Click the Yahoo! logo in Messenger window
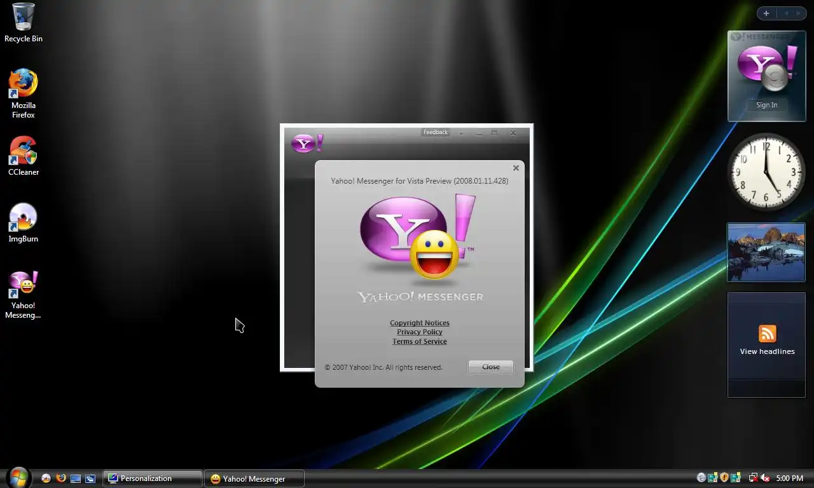 307,143
